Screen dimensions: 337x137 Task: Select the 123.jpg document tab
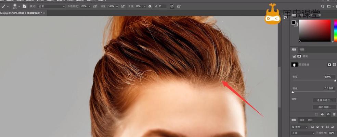[x=21, y=13]
